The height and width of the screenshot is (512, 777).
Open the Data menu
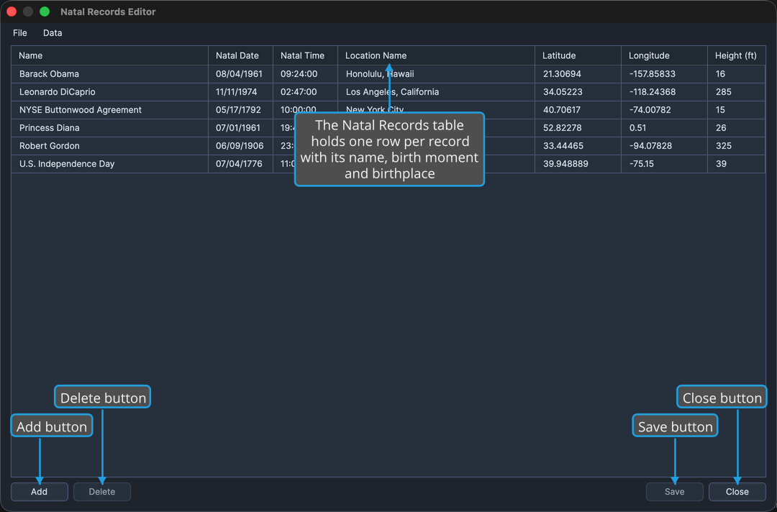[x=53, y=33]
